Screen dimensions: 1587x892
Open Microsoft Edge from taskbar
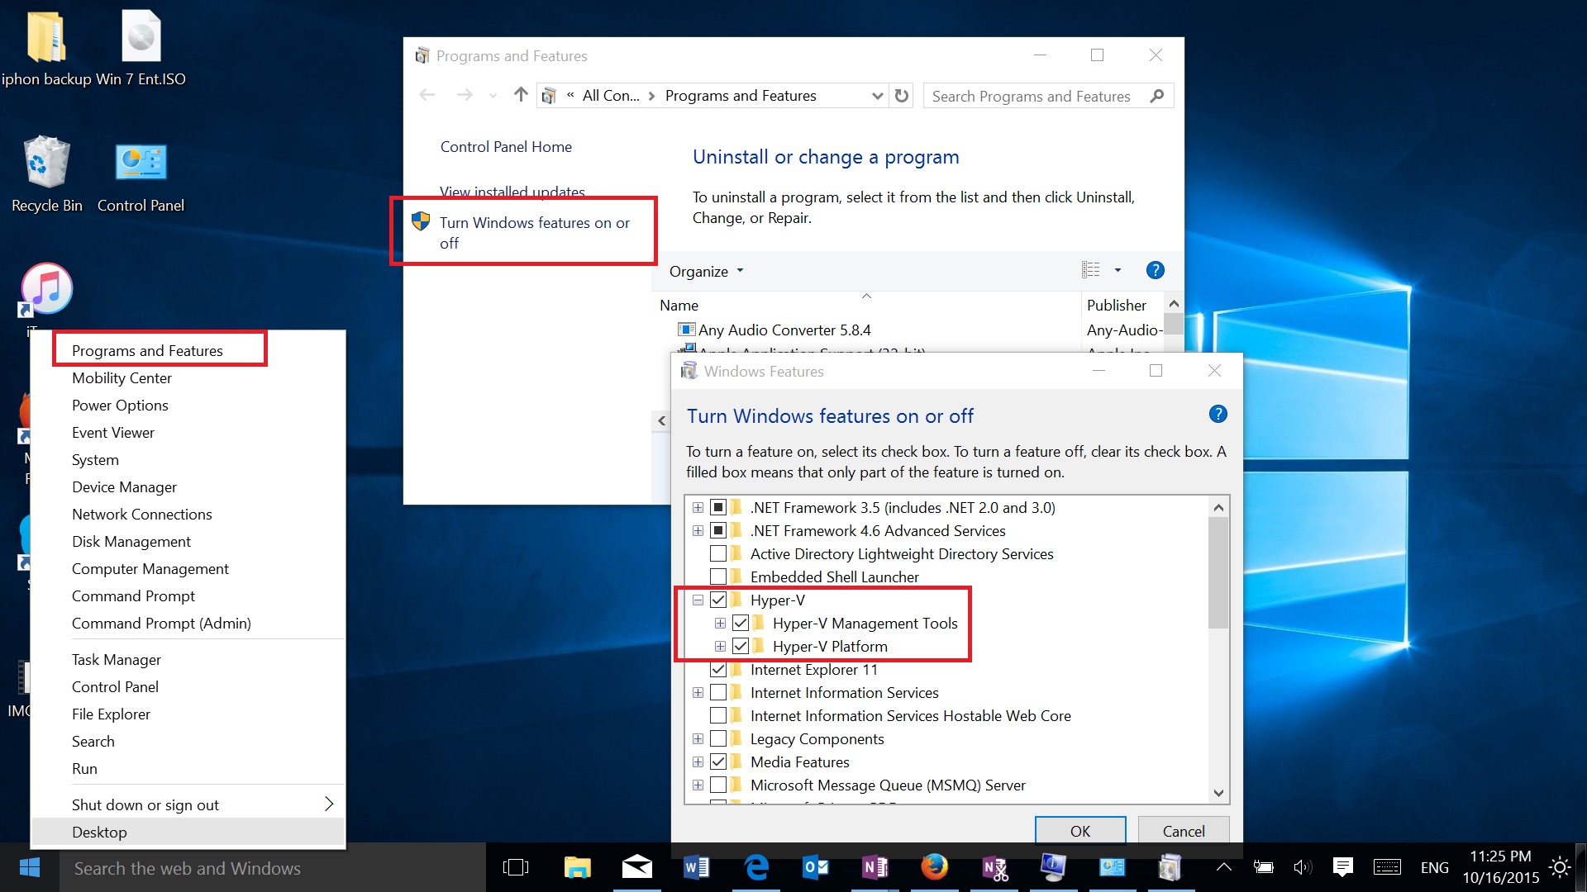pyautogui.click(x=756, y=867)
